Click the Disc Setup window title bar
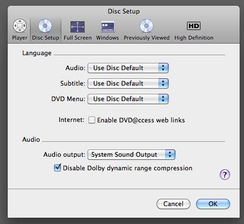This screenshot has height=224, width=244. 124,11
